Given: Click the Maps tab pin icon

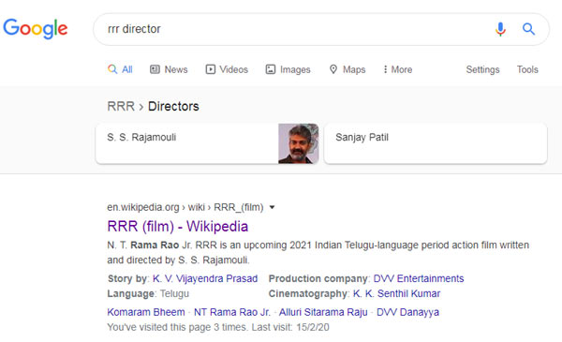Looking at the screenshot, I should pos(333,69).
